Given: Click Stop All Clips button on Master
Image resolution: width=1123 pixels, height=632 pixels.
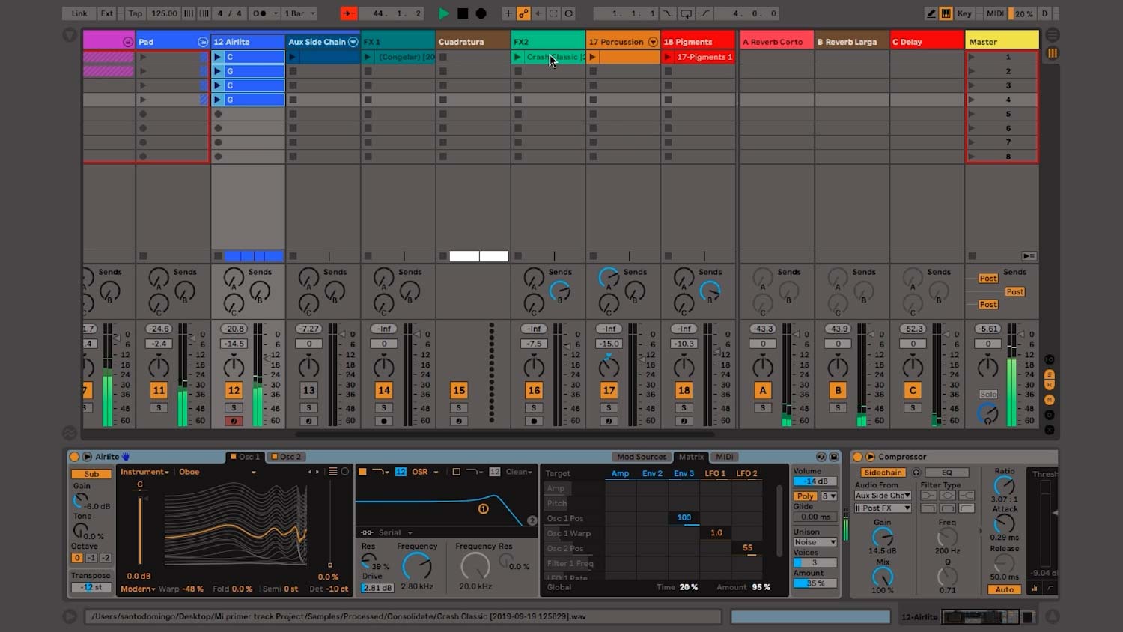Looking at the screenshot, I should tap(972, 256).
